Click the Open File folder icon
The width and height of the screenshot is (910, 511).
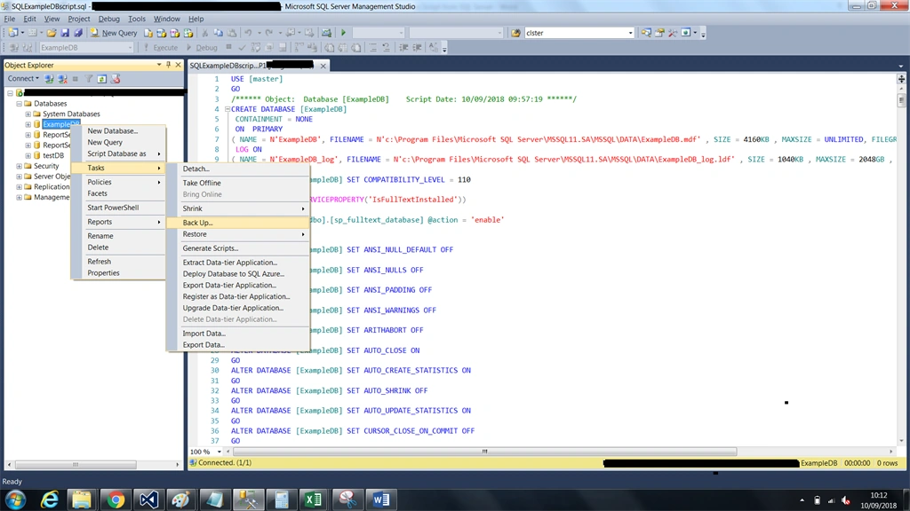click(52, 33)
